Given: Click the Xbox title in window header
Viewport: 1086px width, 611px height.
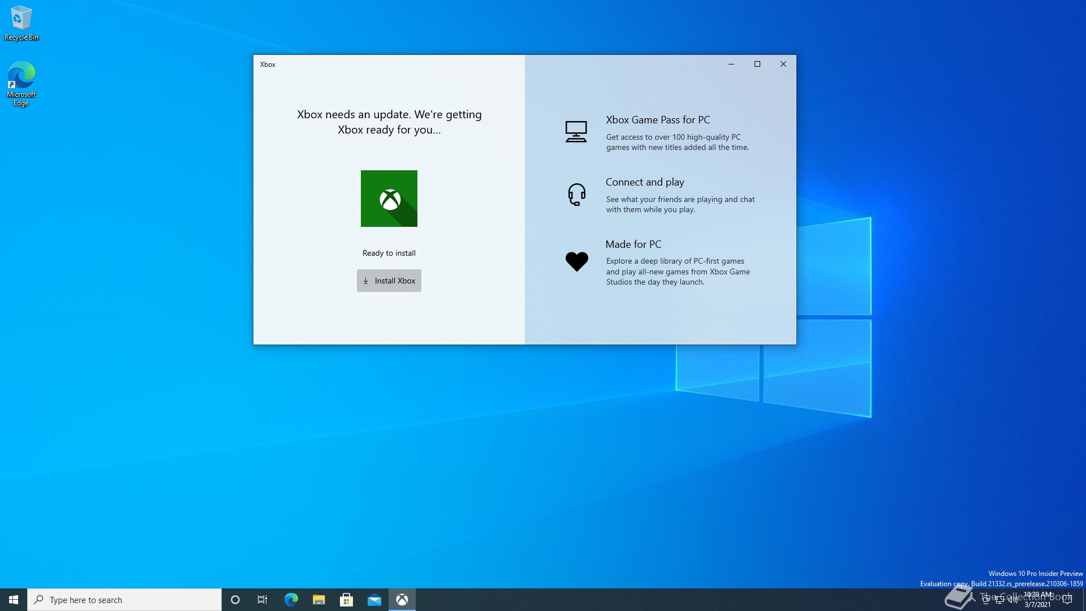Looking at the screenshot, I should tap(268, 64).
